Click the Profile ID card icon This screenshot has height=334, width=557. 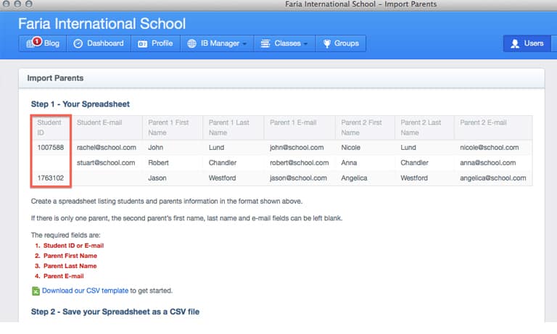[x=142, y=43]
